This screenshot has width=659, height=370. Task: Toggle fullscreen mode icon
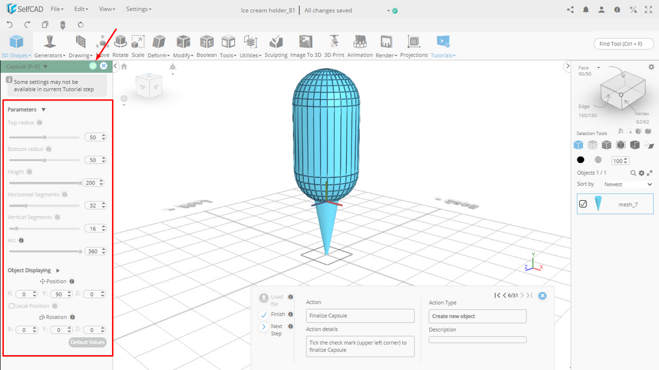(x=649, y=10)
